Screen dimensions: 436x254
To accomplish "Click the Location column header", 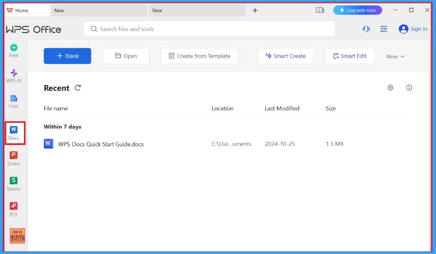I will tap(222, 109).
